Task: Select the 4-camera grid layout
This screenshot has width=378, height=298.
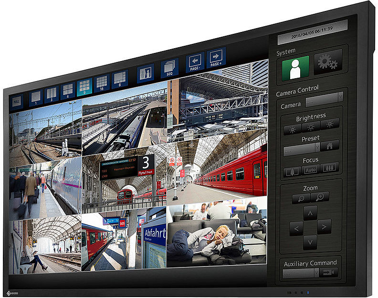Action: click(68, 90)
